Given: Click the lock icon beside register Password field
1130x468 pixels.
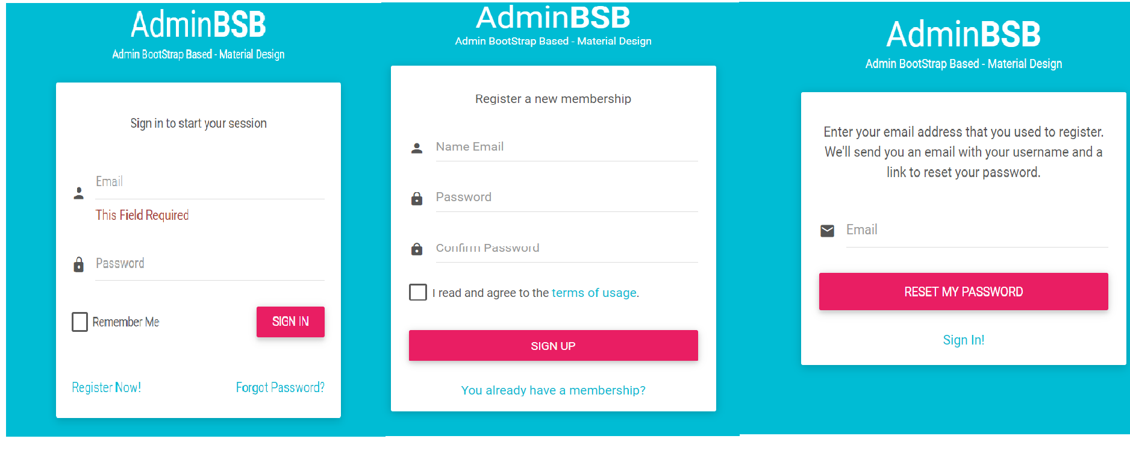Looking at the screenshot, I should 417,199.
